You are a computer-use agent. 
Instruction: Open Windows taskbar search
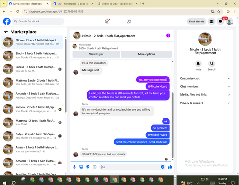tap(13, 183)
